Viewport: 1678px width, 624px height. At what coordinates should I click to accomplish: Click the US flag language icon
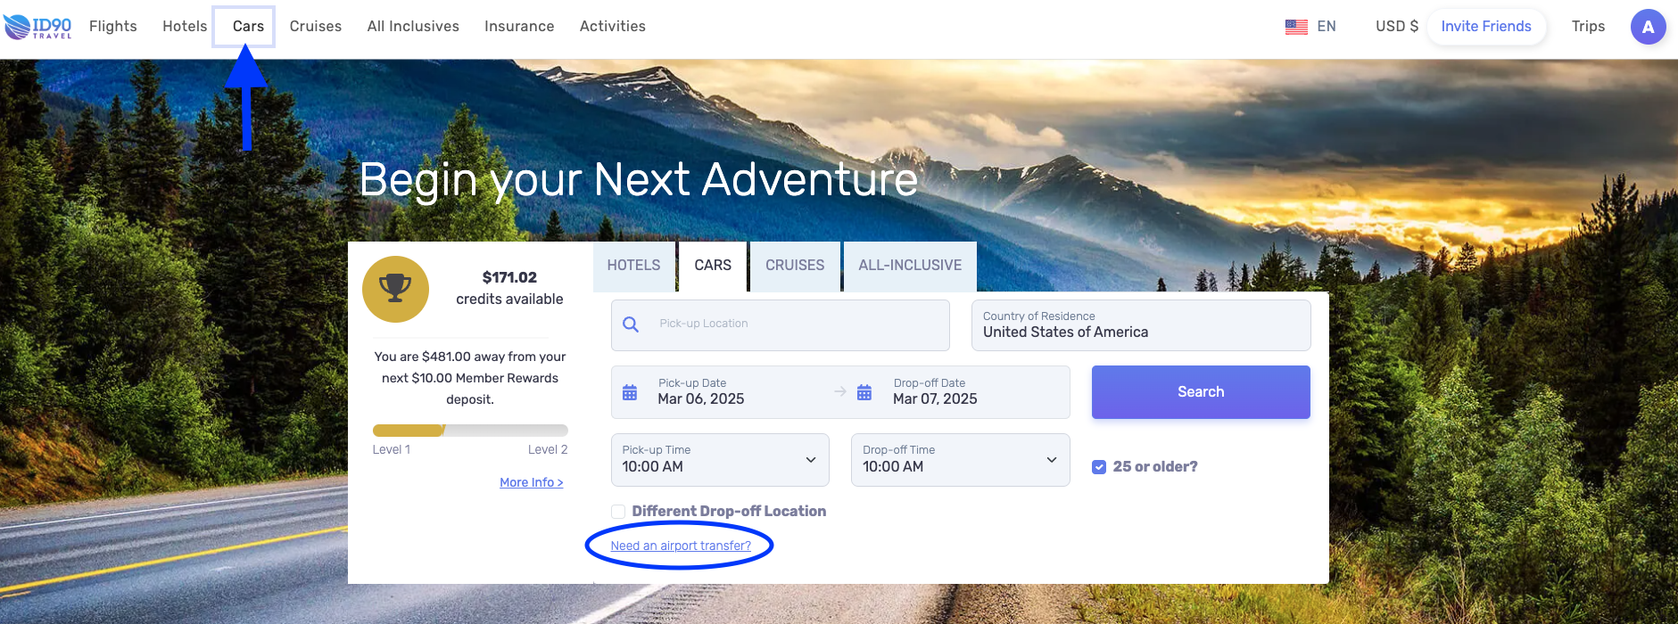1296,27
